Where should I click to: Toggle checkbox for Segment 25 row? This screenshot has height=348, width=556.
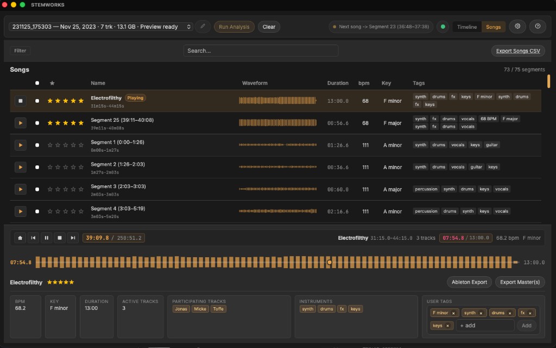(x=37, y=123)
